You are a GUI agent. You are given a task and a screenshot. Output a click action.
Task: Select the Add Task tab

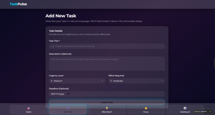[68, 110]
